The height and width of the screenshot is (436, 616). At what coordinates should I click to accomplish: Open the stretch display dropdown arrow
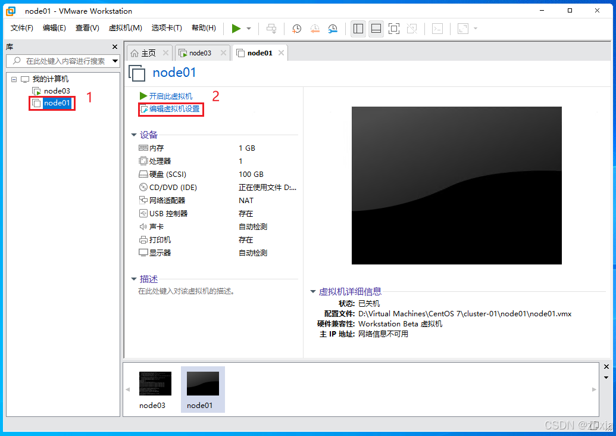click(x=476, y=29)
